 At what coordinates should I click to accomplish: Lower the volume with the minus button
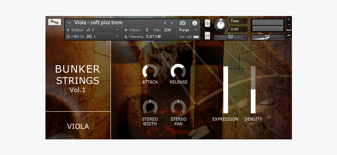coord(254,38)
